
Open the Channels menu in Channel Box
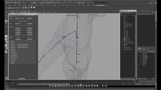pyautogui.click(x=139, y=14)
